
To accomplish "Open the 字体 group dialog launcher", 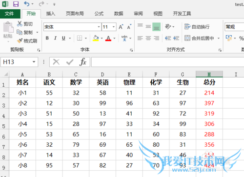I will (131, 50).
